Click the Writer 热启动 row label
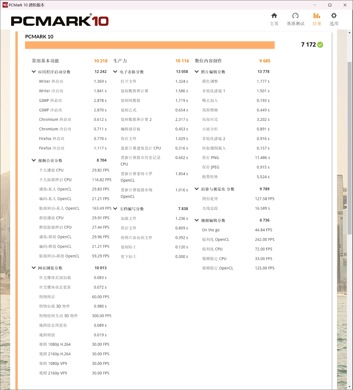The image size is (353, 390). point(51,81)
